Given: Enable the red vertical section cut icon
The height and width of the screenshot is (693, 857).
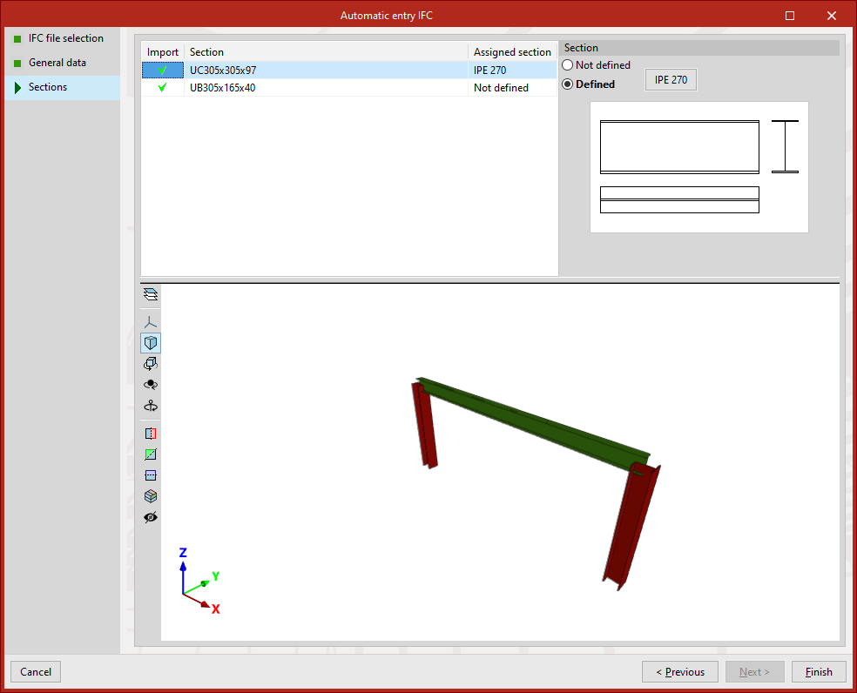Looking at the screenshot, I should [x=151, y=434].
